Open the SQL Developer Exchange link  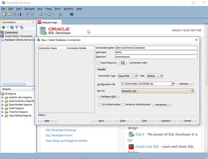tap(61, 130)
